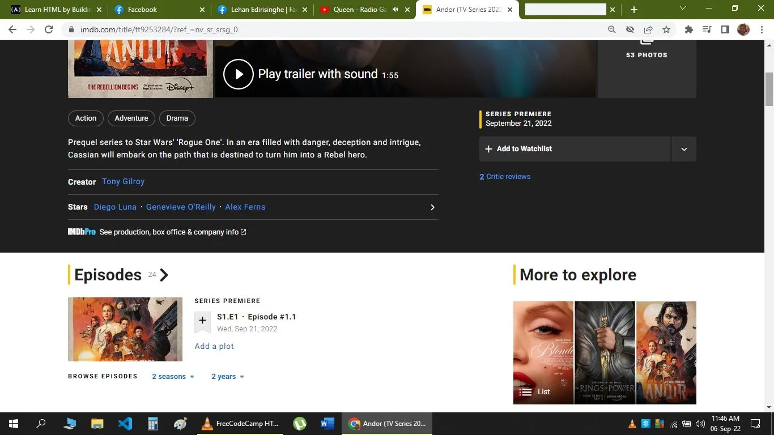Switch to VLC FreeCodeCamp window
The width and height of the screenshot is (774, 435).
[240, 424]
